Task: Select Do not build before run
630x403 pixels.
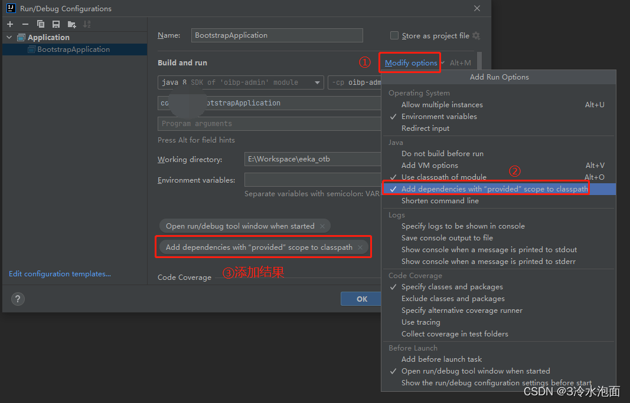Action: pyautogui.click(x=498, y=154)
